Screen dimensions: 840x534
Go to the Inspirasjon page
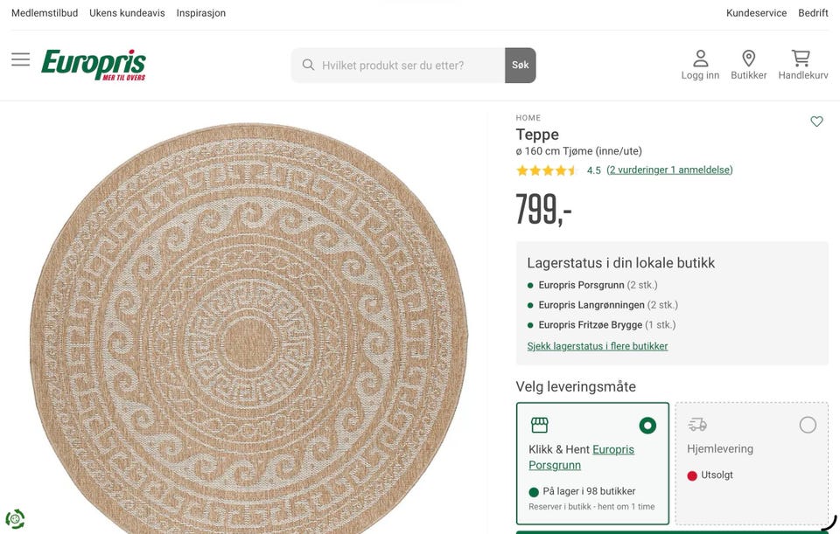point(201,13)
